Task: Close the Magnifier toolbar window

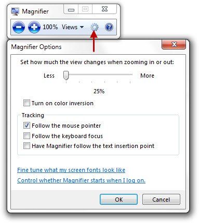Action: 104,9
